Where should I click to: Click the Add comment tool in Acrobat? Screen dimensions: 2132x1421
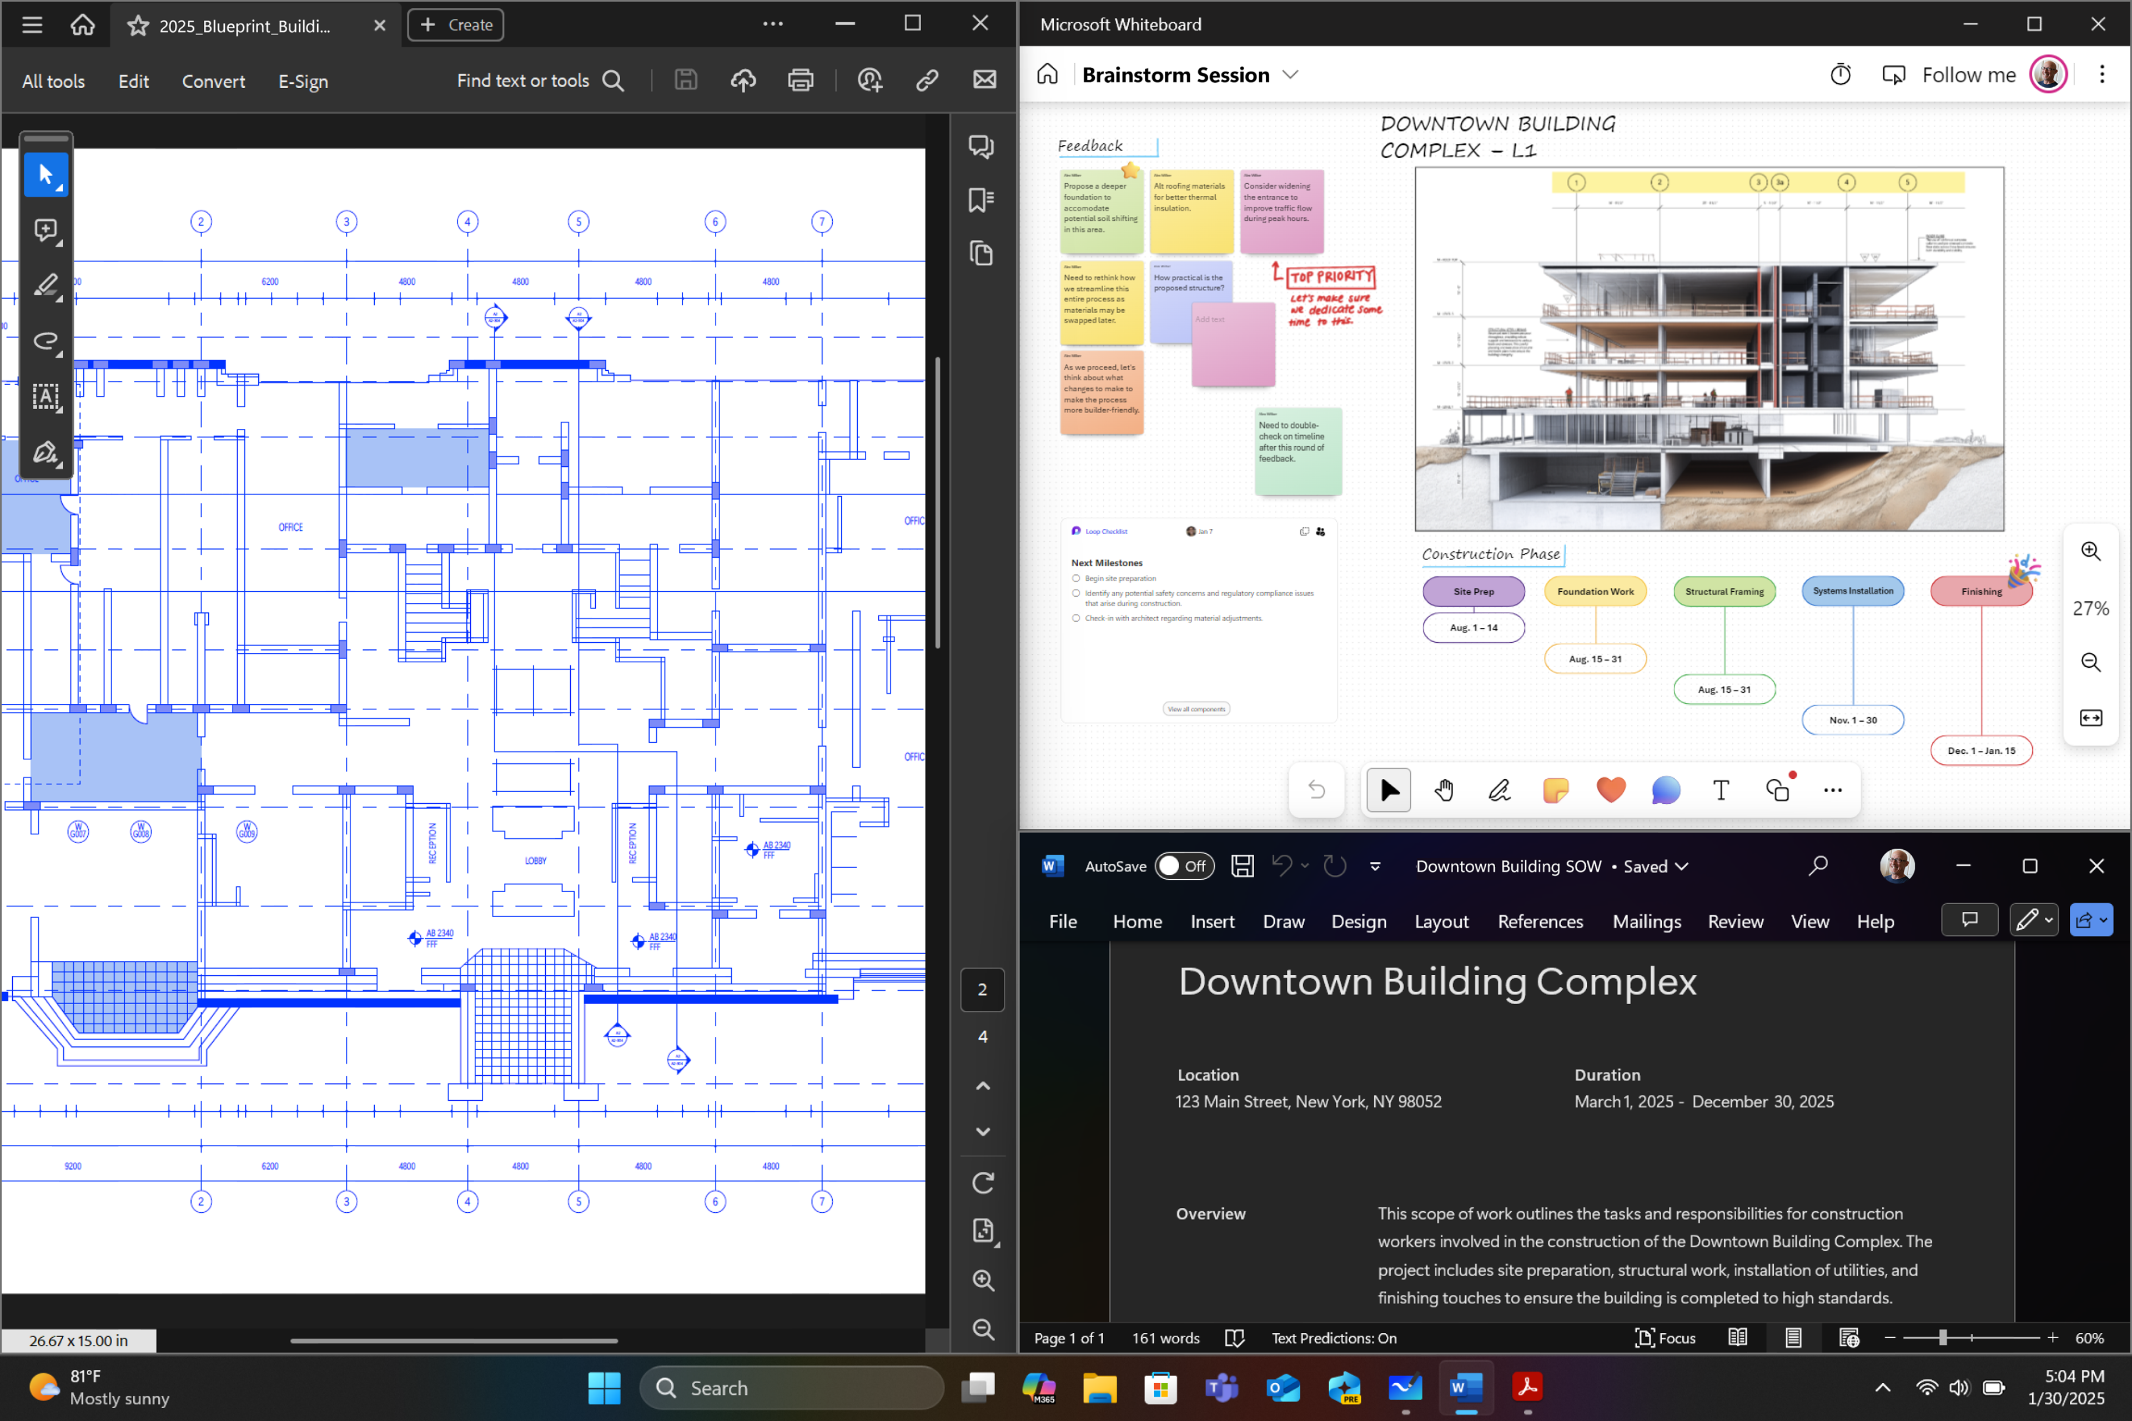click(x=46, y=230)
